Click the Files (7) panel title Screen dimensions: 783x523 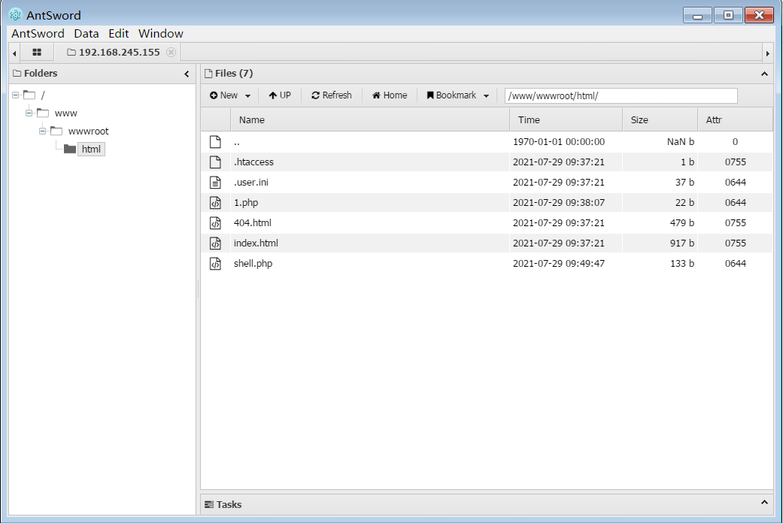[234, 74]
